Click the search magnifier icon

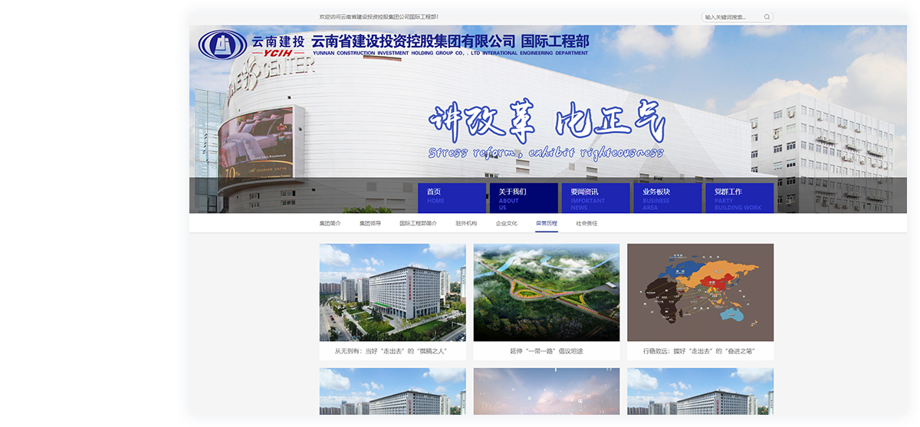point(765,17)
